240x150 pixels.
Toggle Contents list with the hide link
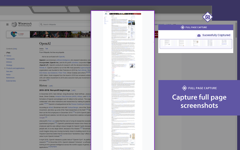click(x=15, y=49)
